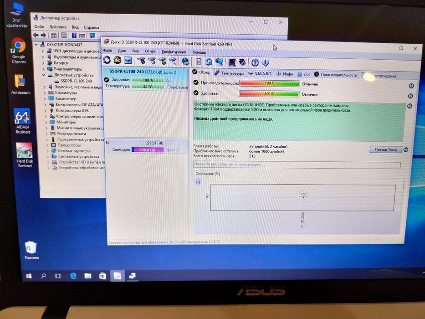Viewport: 425px width, 319px height.
Task: Click the disk with magnifier toolbar icon
Action: pos(173,61)
